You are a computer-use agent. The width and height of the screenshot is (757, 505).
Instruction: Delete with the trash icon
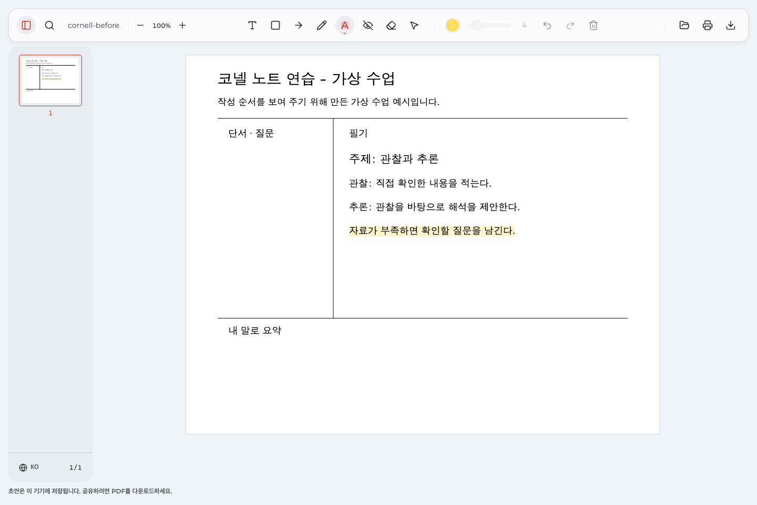coord(594,25)
